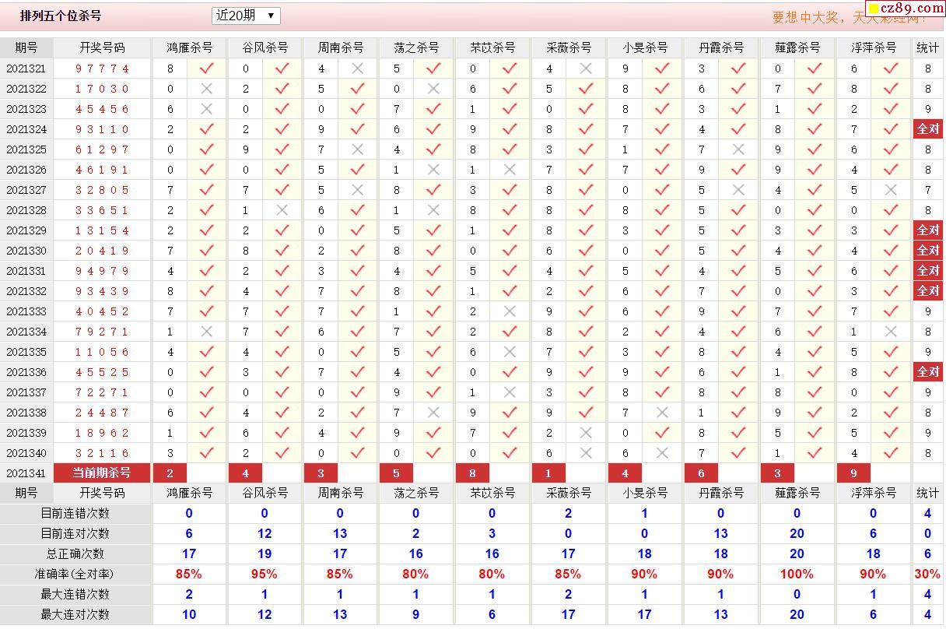Click the 目前连对次数 row label
Image resolution: width=946 pixels, height=629 pixels.
[75, 533]
